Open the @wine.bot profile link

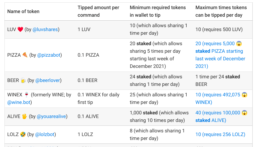click(19, 102)
